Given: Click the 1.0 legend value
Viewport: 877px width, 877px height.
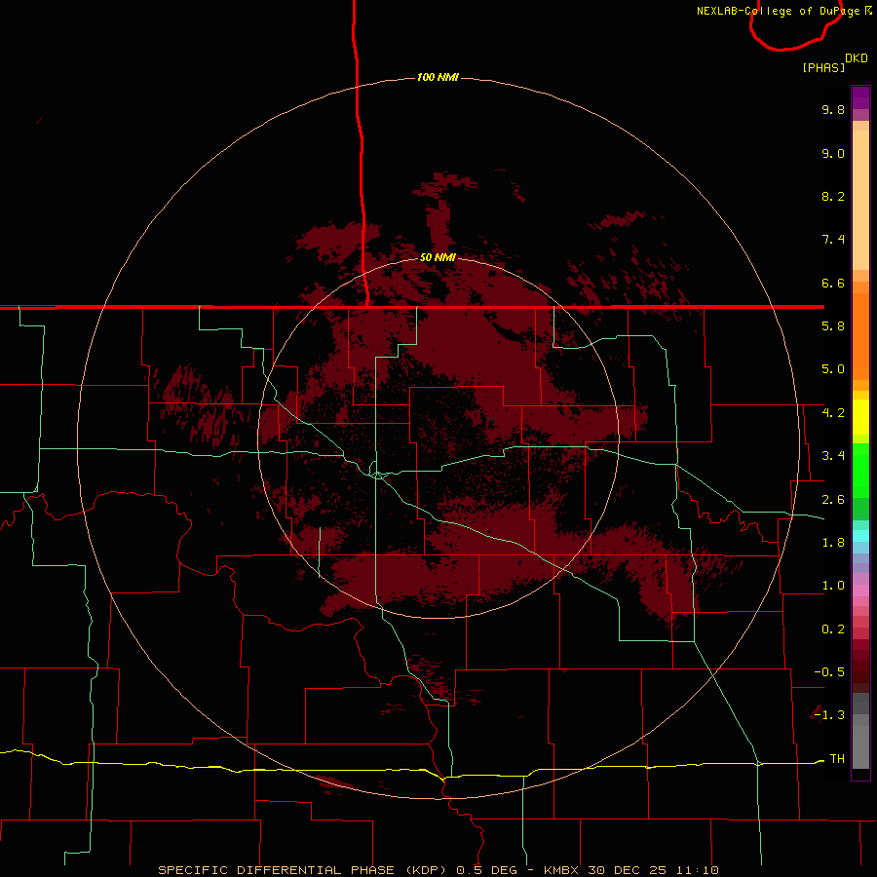Looking at the screenshot, I should [833, 586].
